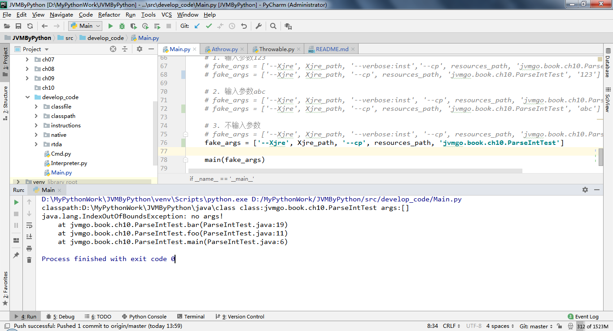Screen dimensions: 613x331
Task: Click the Synchronize toolbar icon
Action: click(30, 26)
